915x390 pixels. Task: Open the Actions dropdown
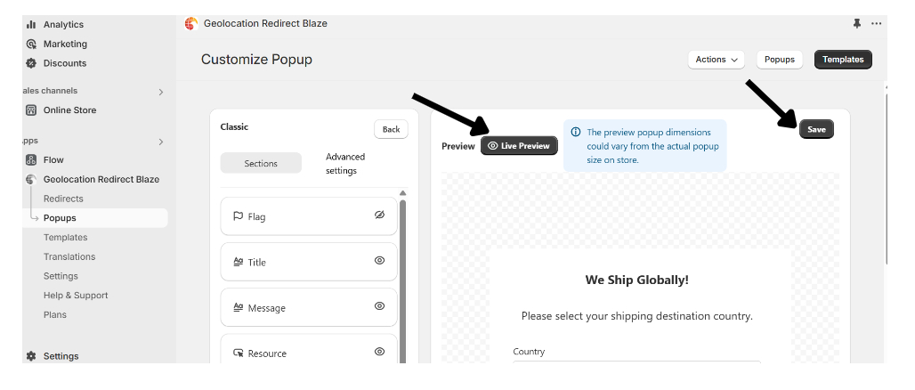coord(716,60)
